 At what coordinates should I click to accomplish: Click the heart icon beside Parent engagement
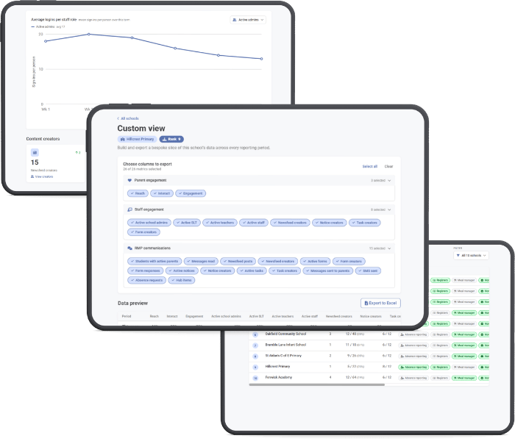129,181
